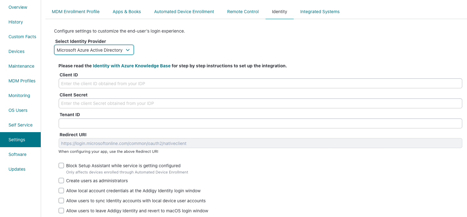467x217 pixels.
Task: Open History in the sidebar
Action: [16, 22]
